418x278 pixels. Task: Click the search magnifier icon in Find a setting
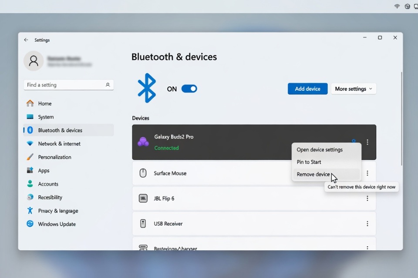click(108, 85)
